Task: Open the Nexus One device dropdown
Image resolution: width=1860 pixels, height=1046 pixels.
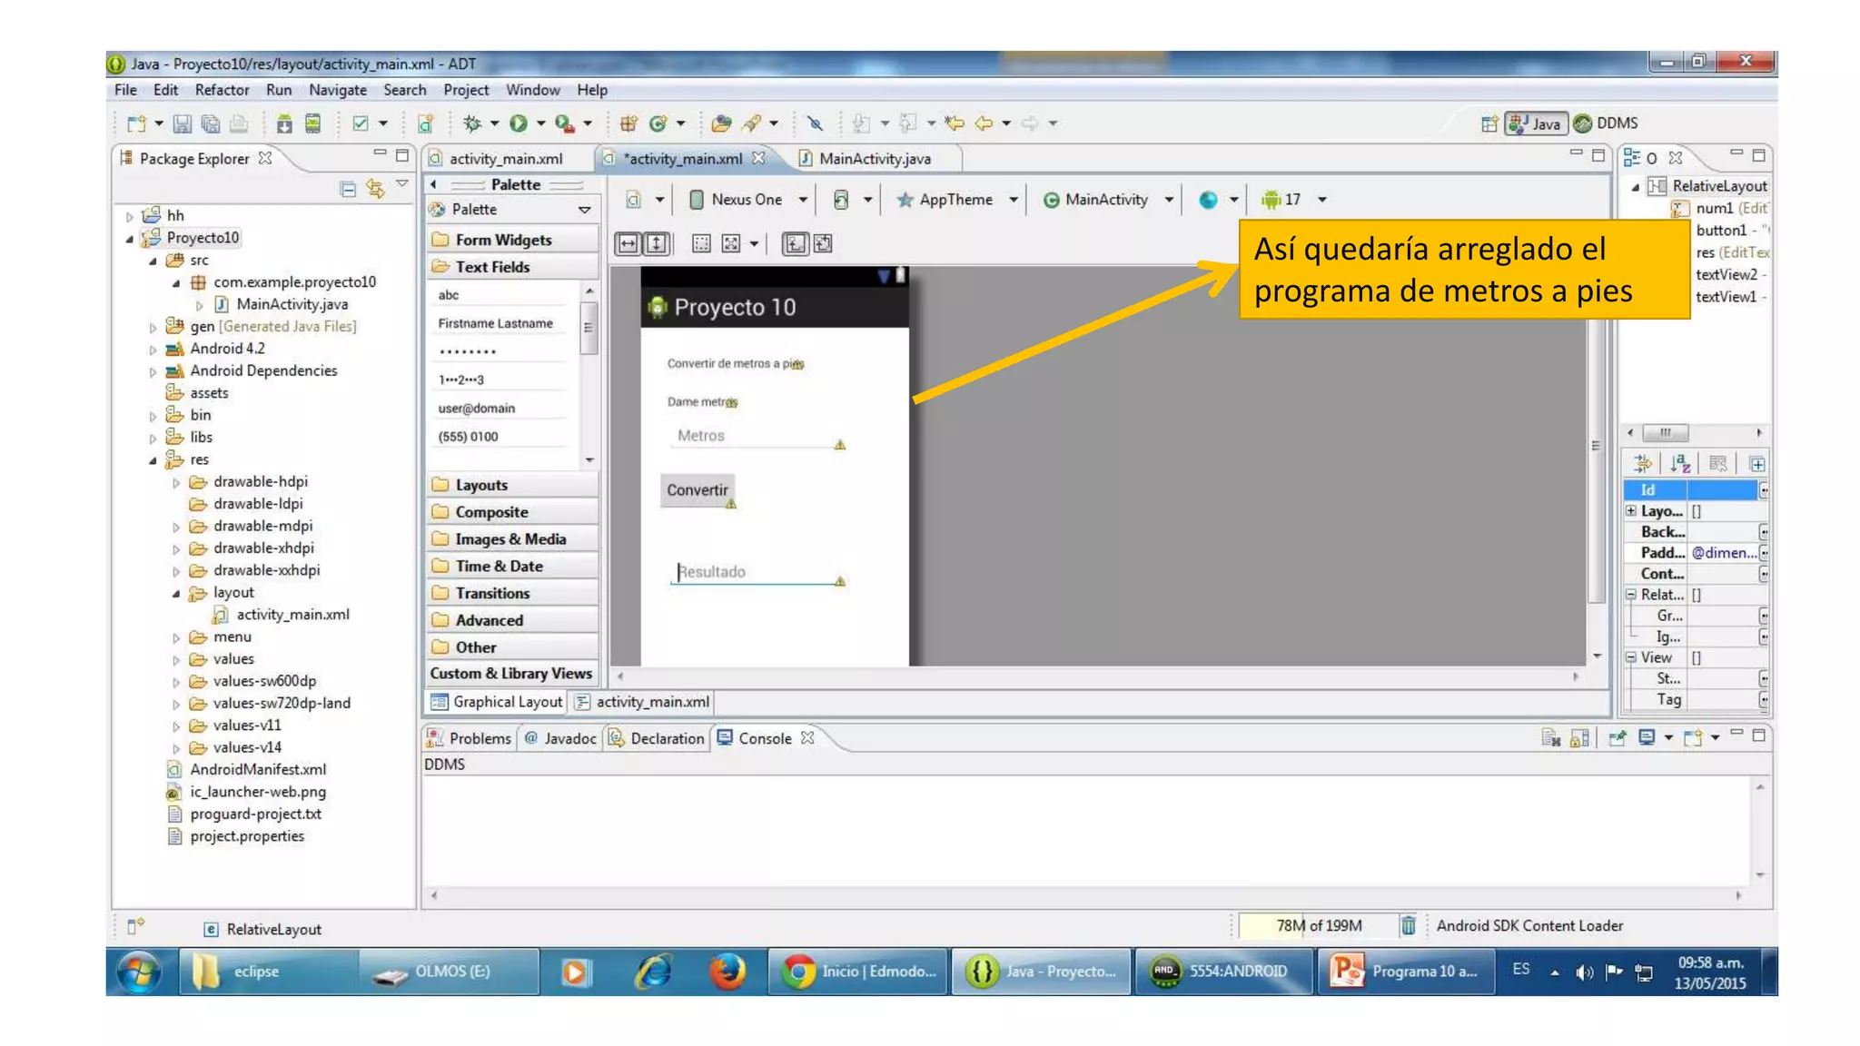Action: (x=803, y=200)
